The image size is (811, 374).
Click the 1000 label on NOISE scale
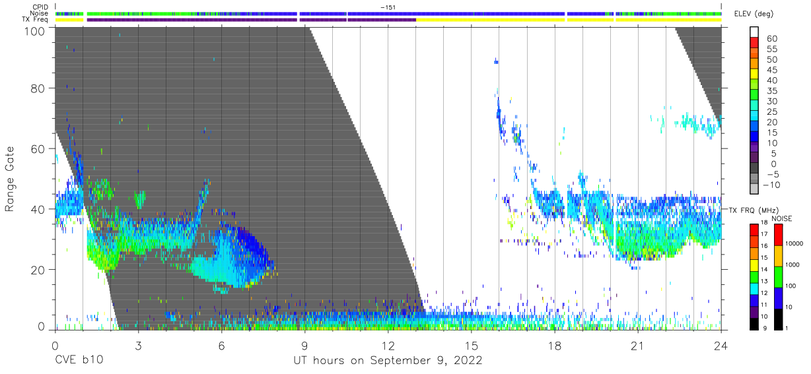click(x=794, y=265)
